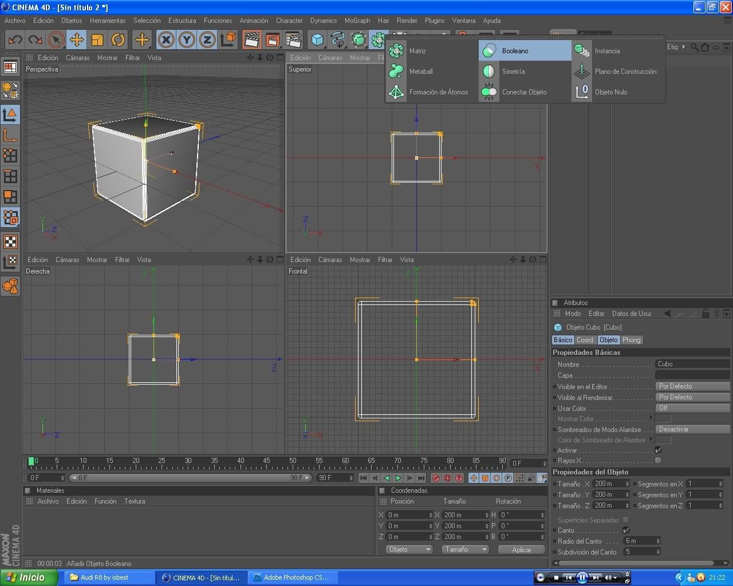Toggle the Canto checkbox

click(626, 530)
